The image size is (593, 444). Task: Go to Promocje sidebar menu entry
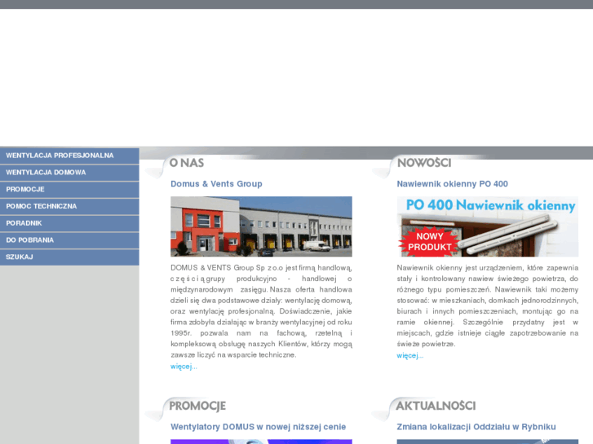69,190
